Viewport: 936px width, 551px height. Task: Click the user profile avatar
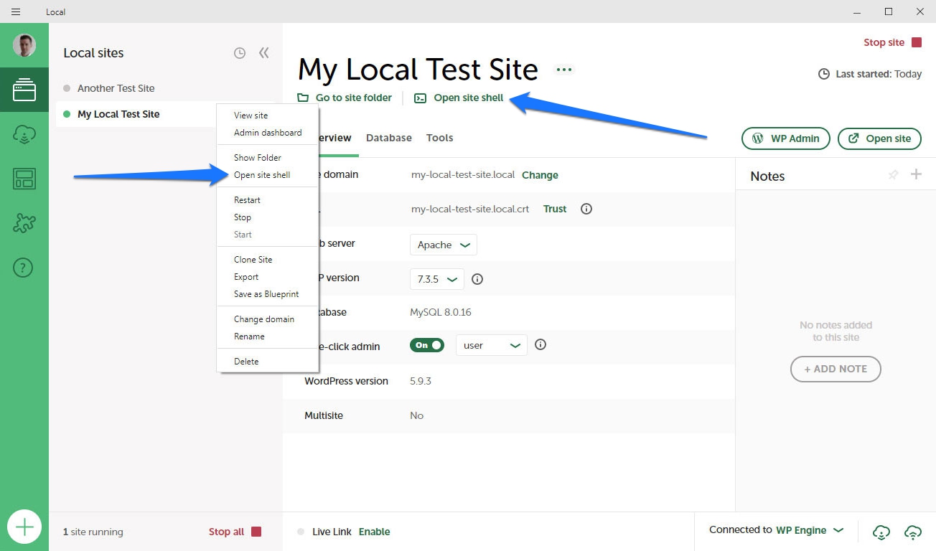pos(24,45)
